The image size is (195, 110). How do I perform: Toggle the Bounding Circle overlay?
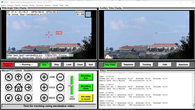tap(86, 87)
